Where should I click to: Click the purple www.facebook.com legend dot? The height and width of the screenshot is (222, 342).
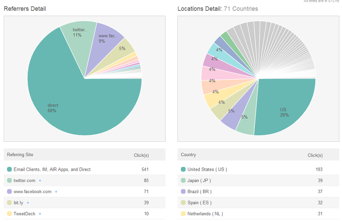[x=9, y=192]
